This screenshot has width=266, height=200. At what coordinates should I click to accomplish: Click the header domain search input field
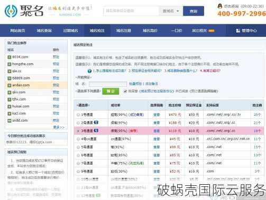(131, 11)
